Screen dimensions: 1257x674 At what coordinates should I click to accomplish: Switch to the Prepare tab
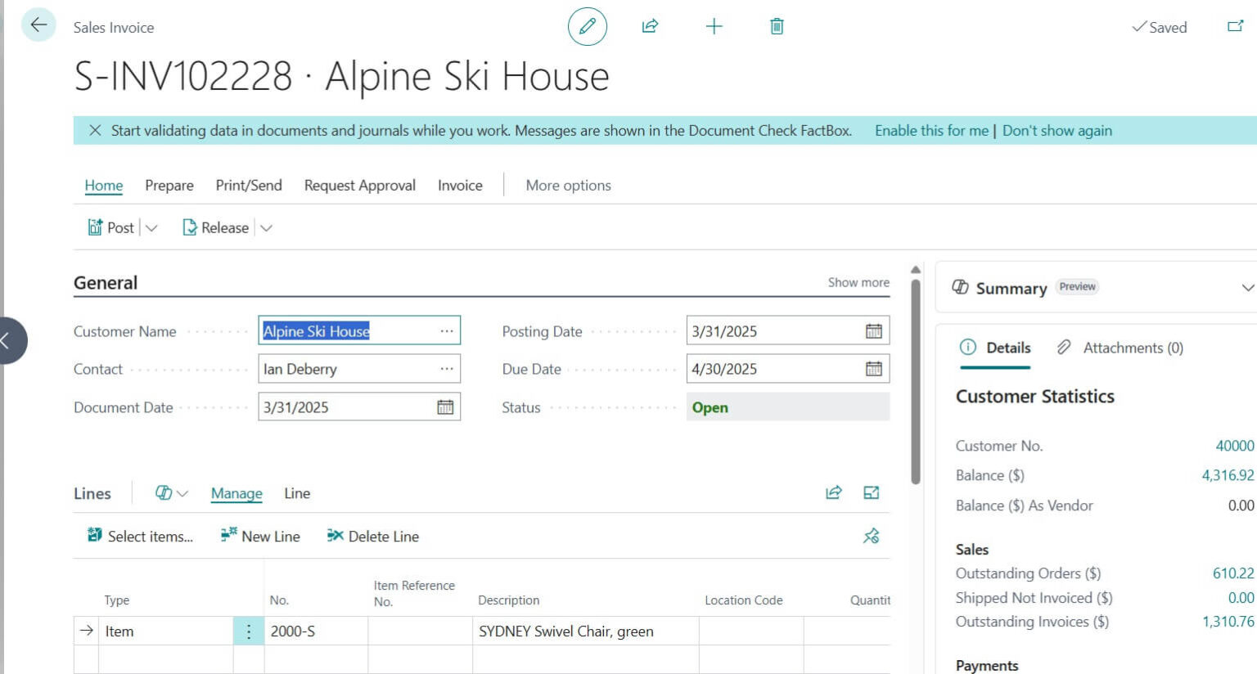169,185
